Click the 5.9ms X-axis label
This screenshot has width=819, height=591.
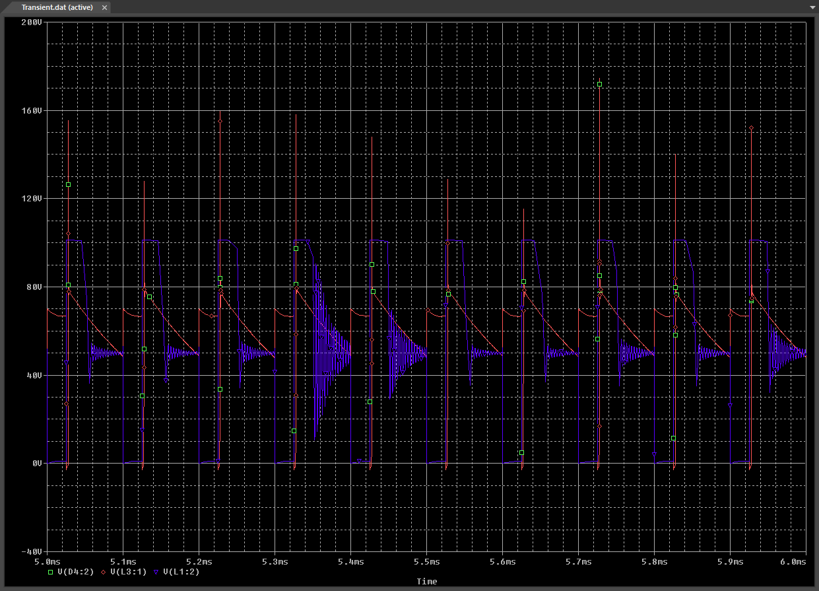click(731, 561)
